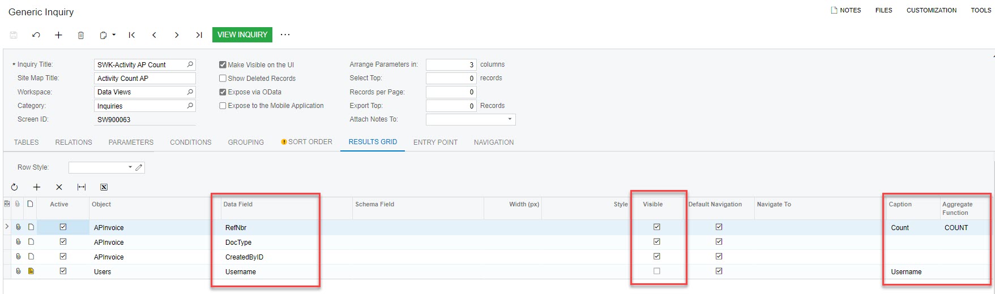Screen dimensions: 995x294
Task: Switch to the GROUPING tab
Action: pos(246,142)
